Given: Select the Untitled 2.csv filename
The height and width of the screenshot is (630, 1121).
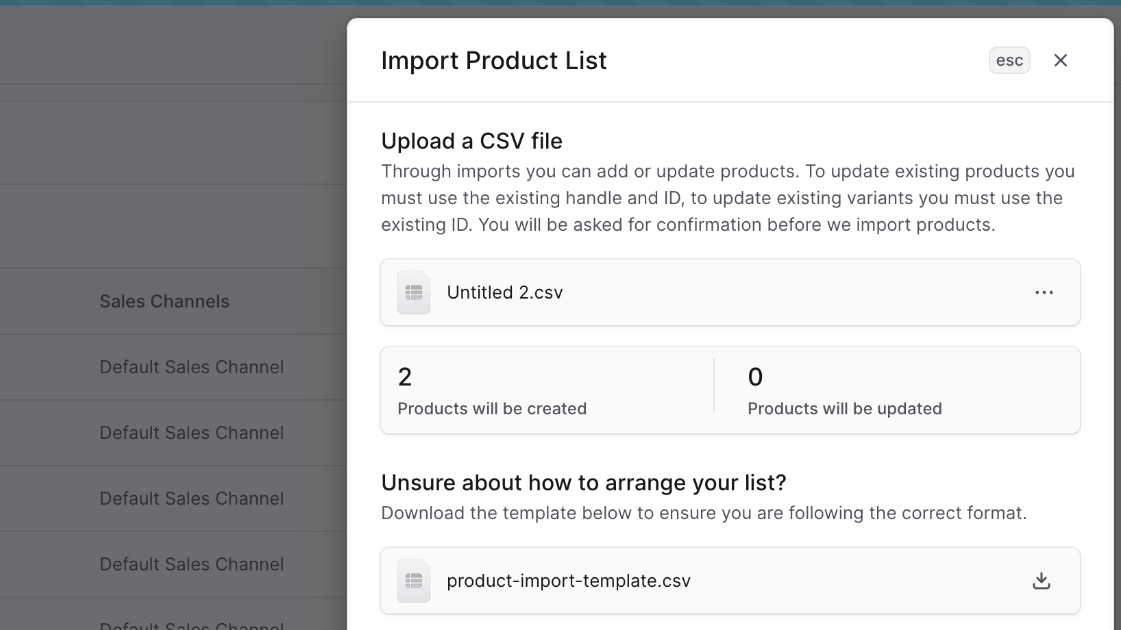Looking at the screenshot, I should [504, 292].
